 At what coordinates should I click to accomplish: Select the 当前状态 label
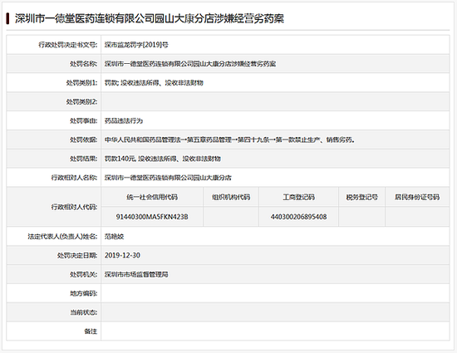pos(84,312)
